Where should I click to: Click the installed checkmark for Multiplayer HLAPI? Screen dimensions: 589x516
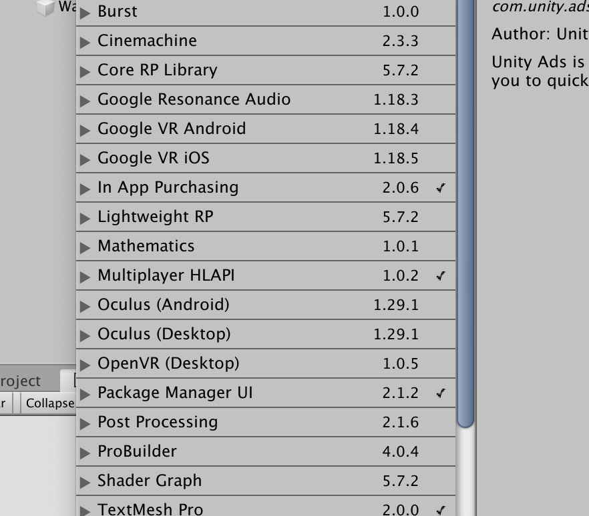[x=441, y=275]
